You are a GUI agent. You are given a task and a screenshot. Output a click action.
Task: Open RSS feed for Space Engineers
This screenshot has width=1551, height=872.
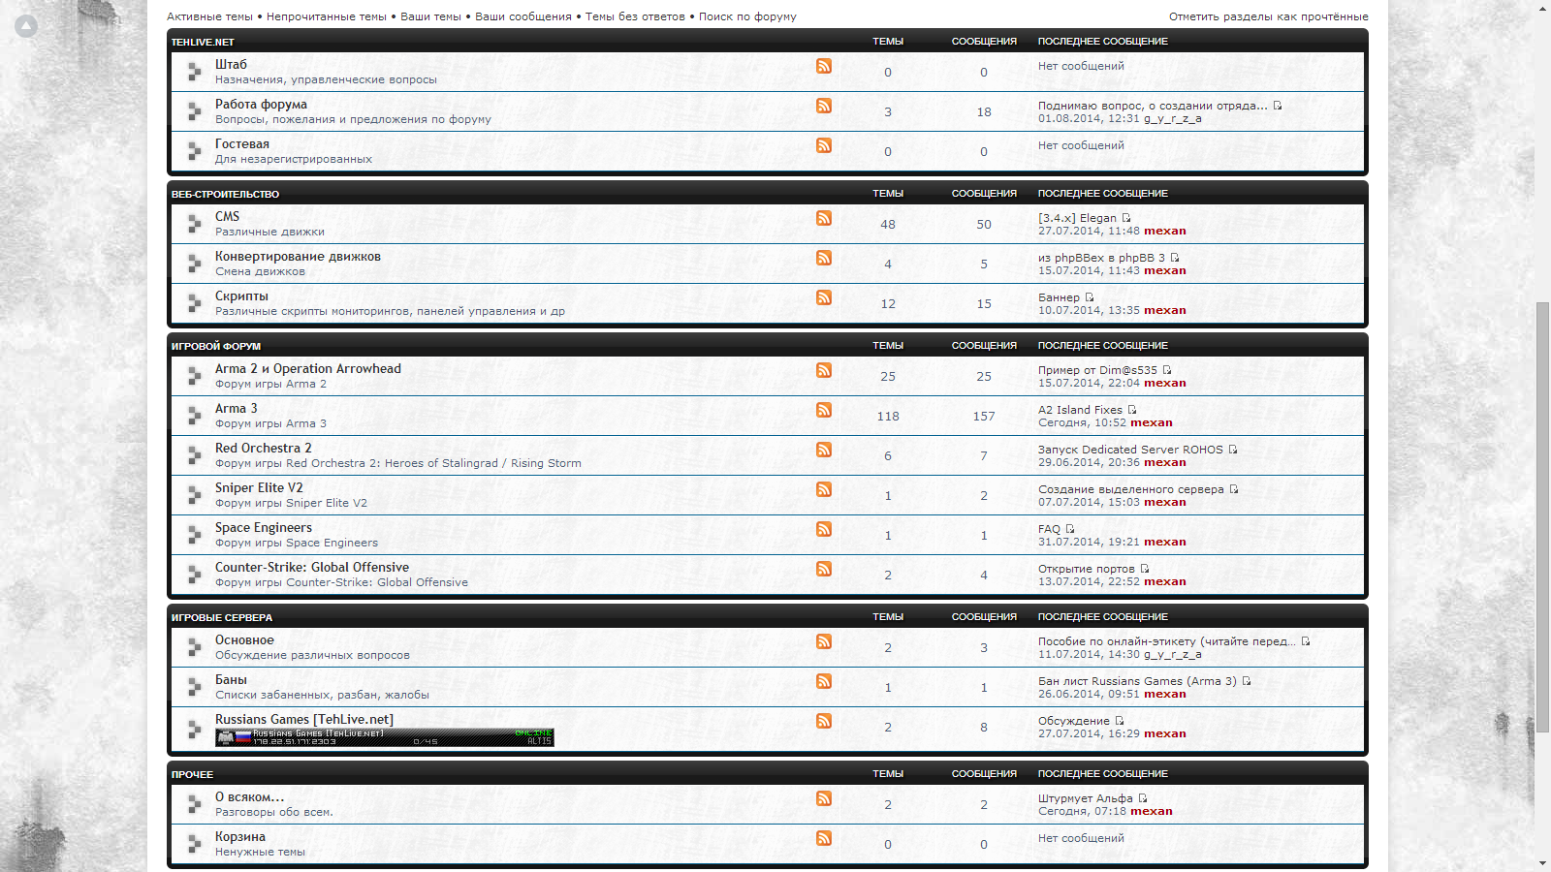click(824, 529)
